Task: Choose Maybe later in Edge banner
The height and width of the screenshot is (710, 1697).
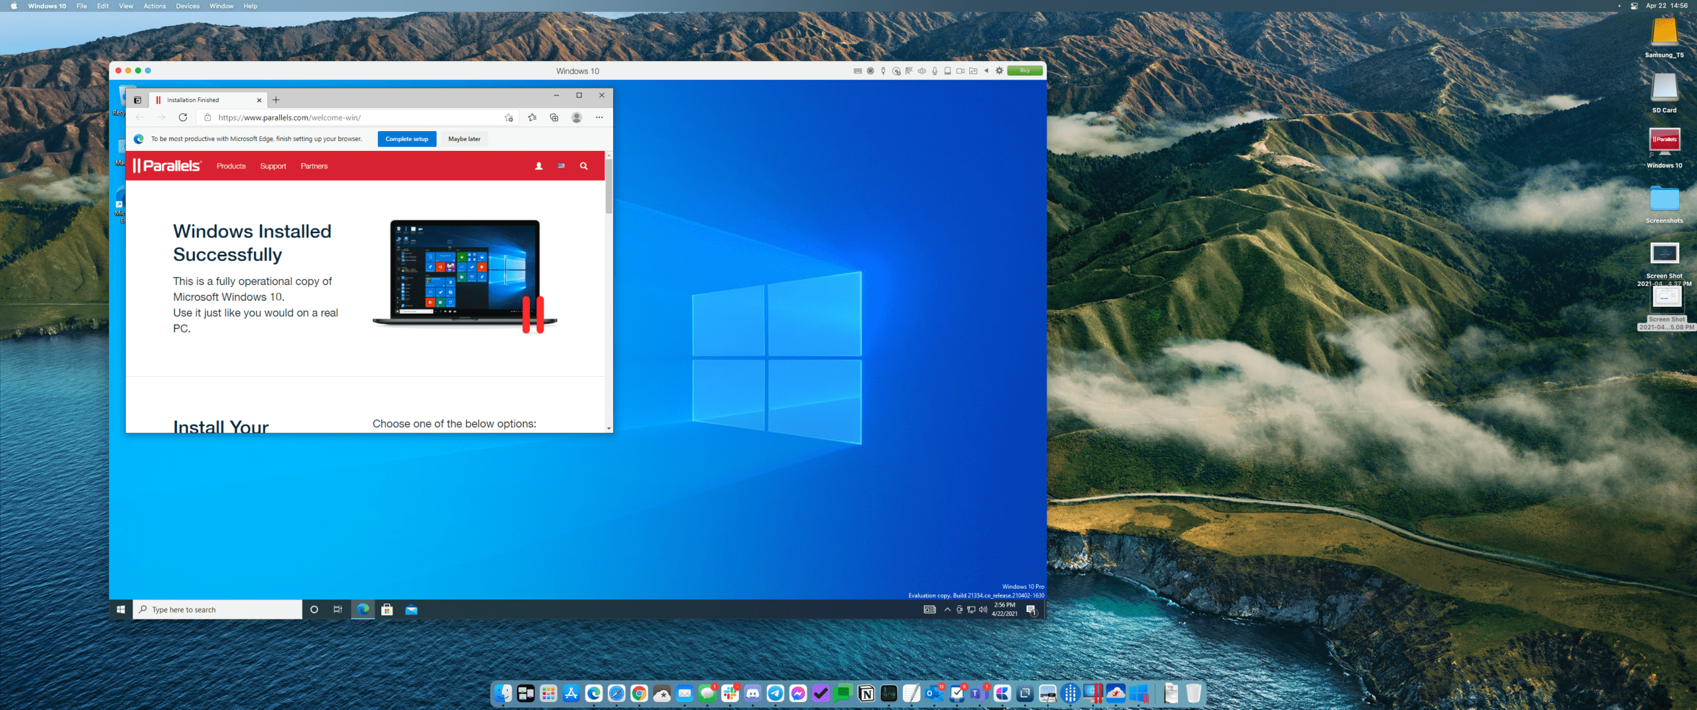Action: click(x=464, y=139)
